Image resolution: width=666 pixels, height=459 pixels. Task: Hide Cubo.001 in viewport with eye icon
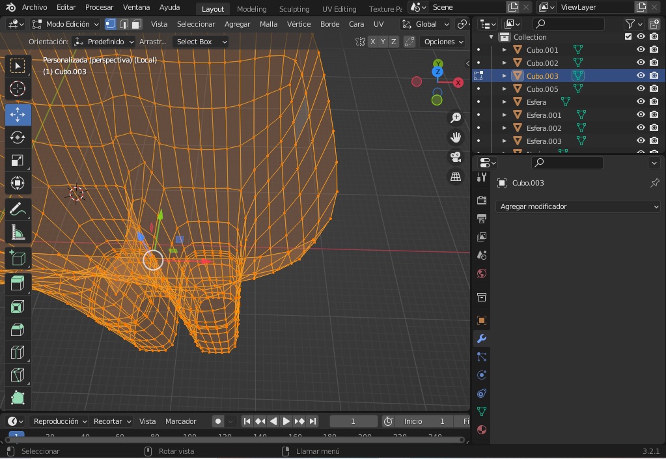[641, 50]
